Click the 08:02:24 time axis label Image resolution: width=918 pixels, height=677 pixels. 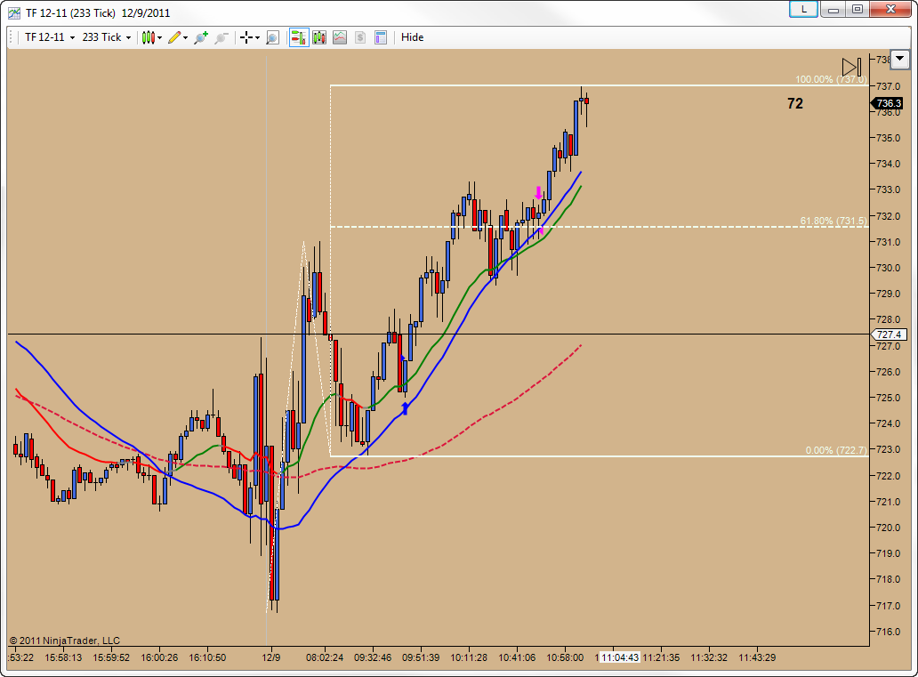click(325, 657)
